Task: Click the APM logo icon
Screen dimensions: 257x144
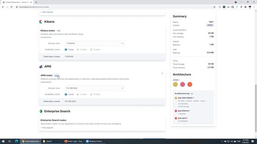Action: pos(41,66)
